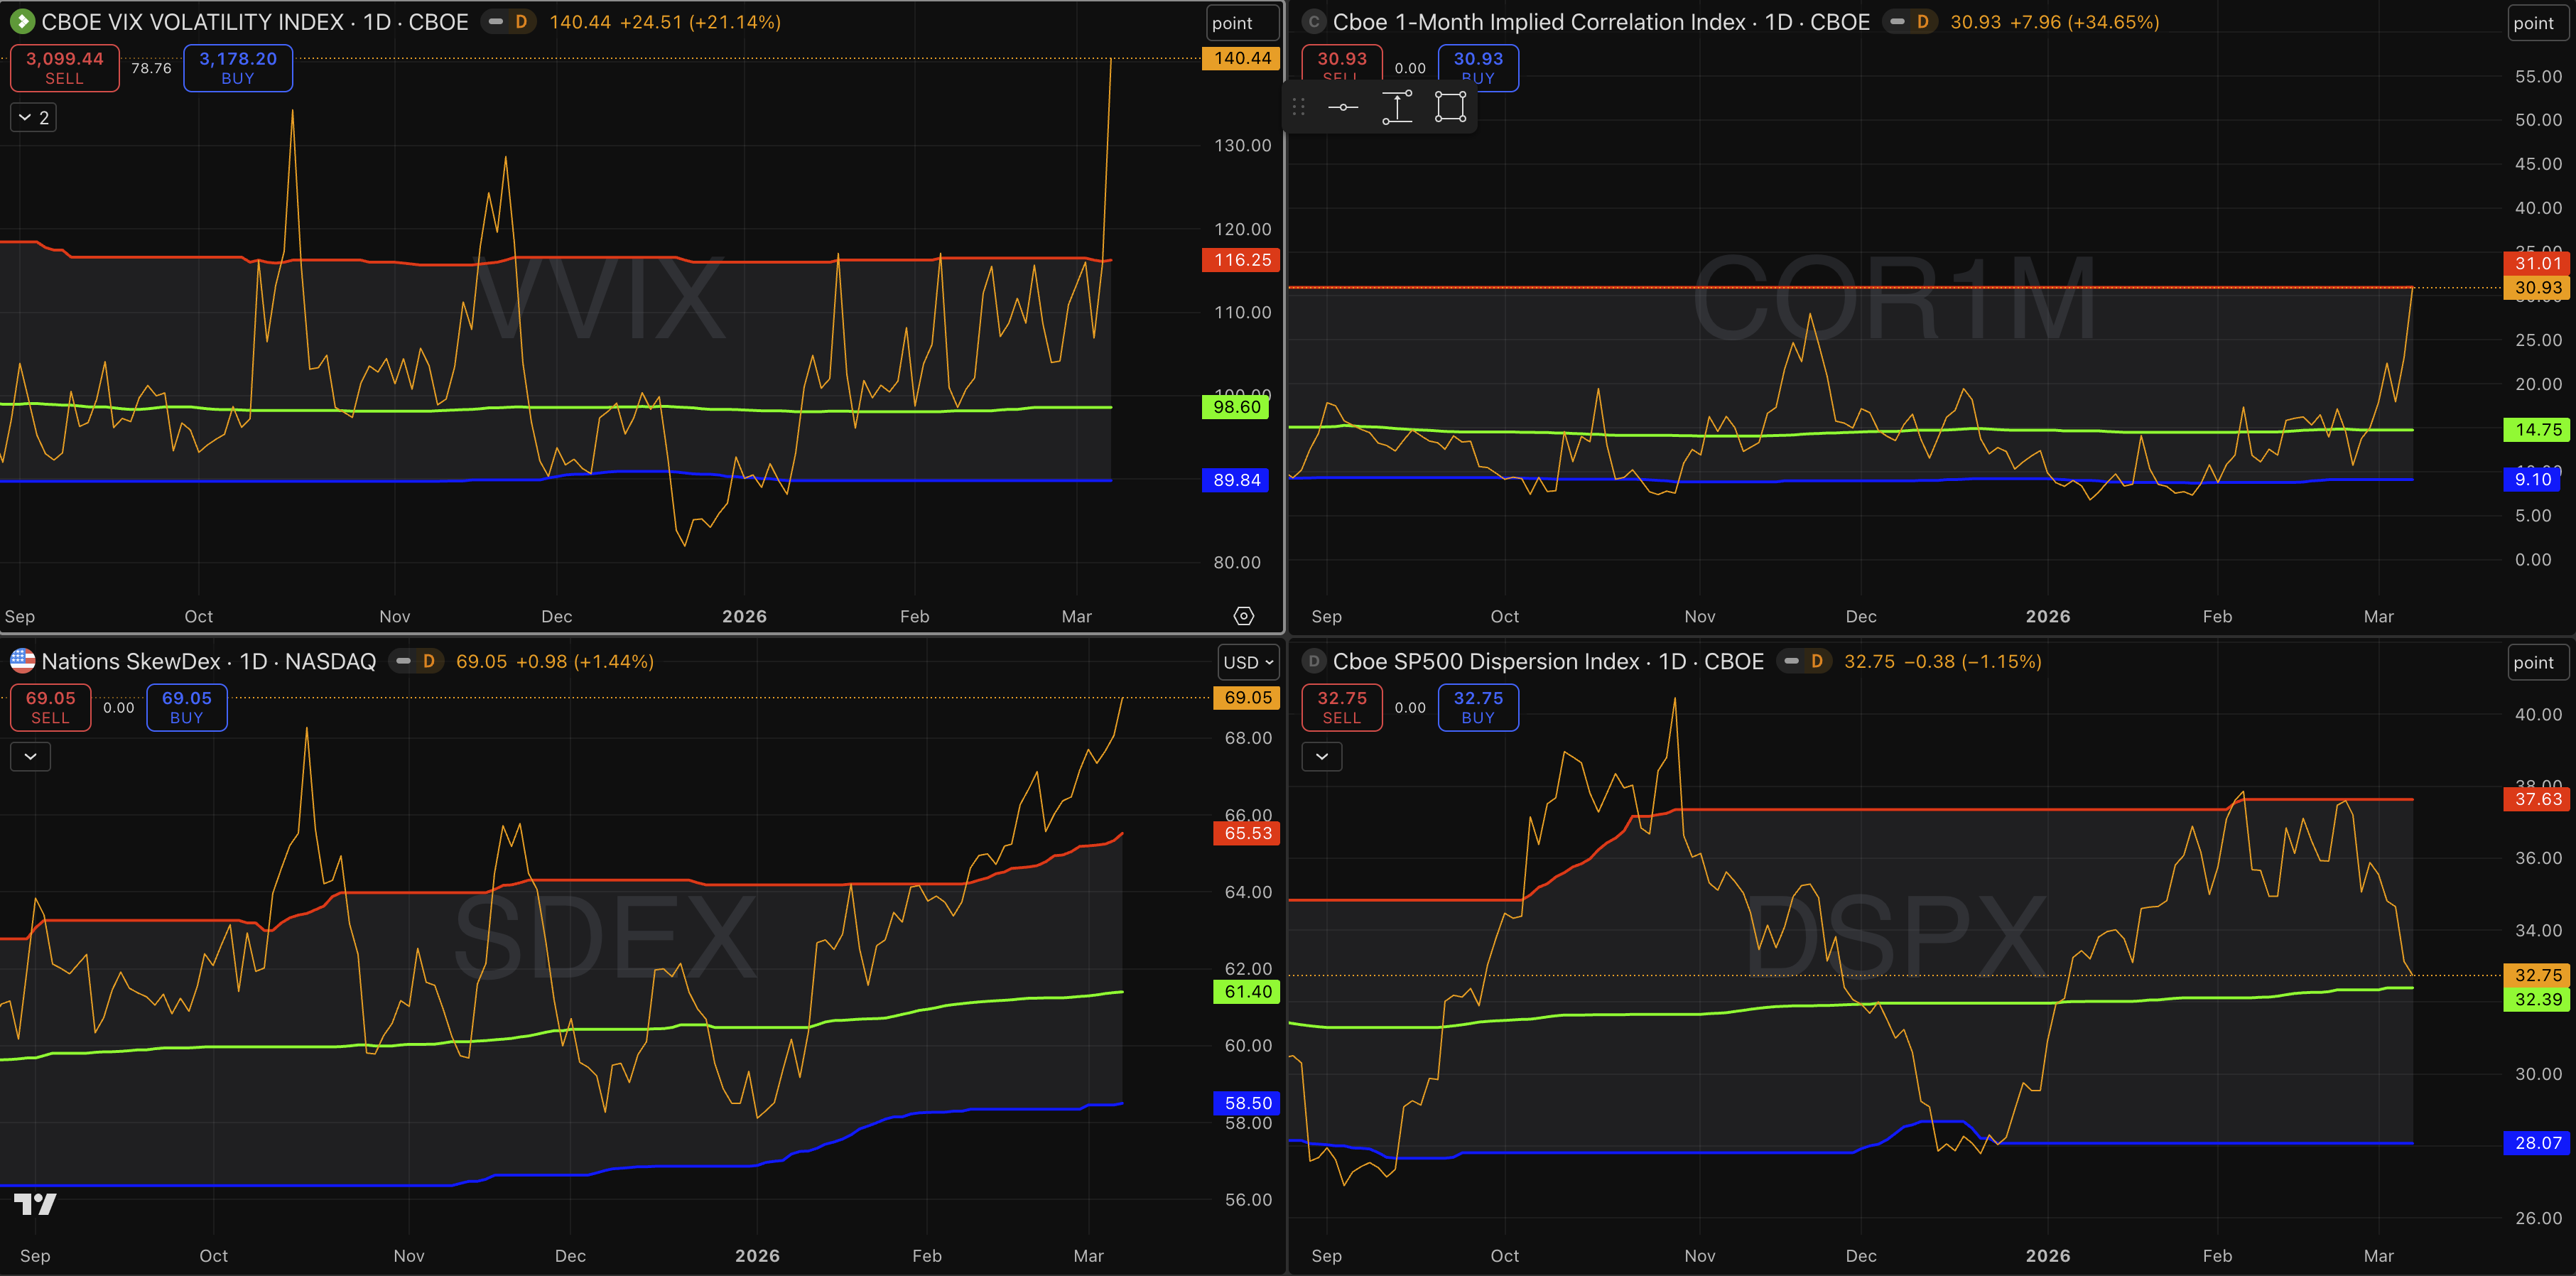Screen dimensions: 2576x1276
Task: Open chart settings gear on VVIX chart
Action: [1244, 616]
